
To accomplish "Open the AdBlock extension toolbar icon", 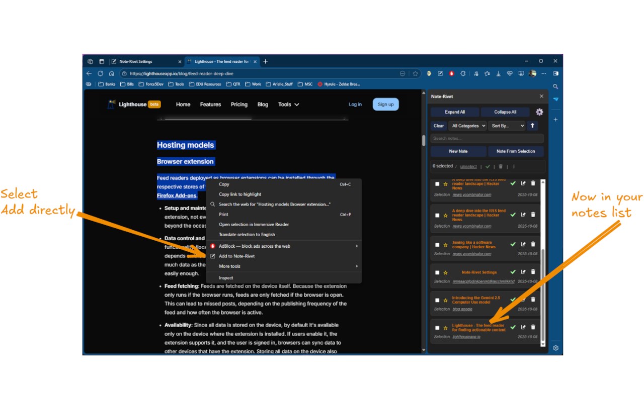I will (452, 73).
